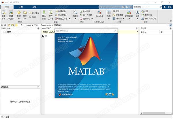Click the 了解 MATLAB button
This screenshot has width=173, height=119.
[149, 19]
